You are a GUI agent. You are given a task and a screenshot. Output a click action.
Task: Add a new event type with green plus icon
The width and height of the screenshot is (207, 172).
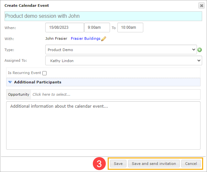[x=200, y=50]
